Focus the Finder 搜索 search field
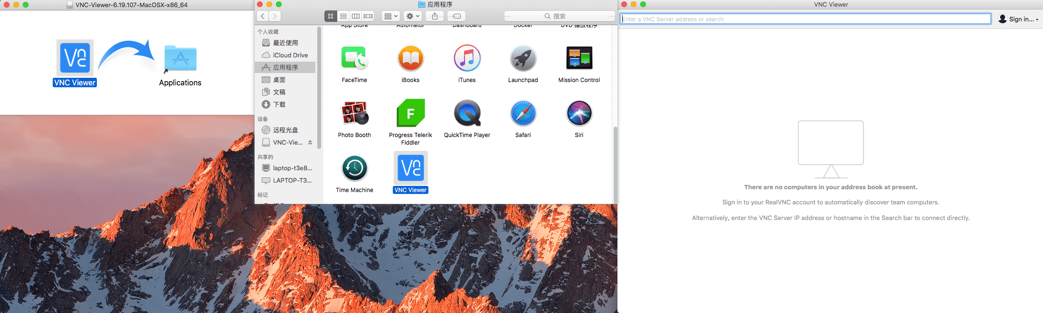 tap(559, 16)
